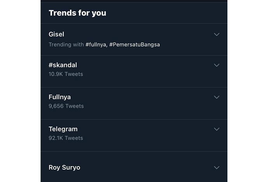
Task: View the Telegram trend title
Action: click(x=63, y=129)
